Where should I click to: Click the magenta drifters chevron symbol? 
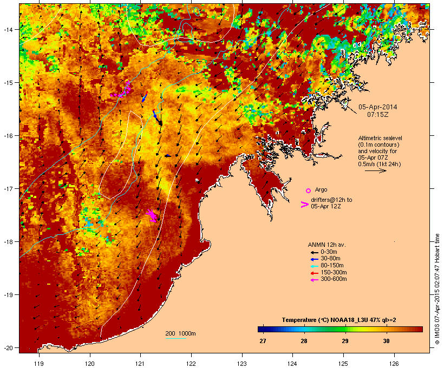point(304,205)
